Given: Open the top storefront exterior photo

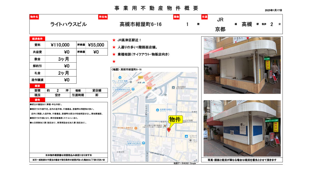Looking at the screenshot, I should pos(243,65).
